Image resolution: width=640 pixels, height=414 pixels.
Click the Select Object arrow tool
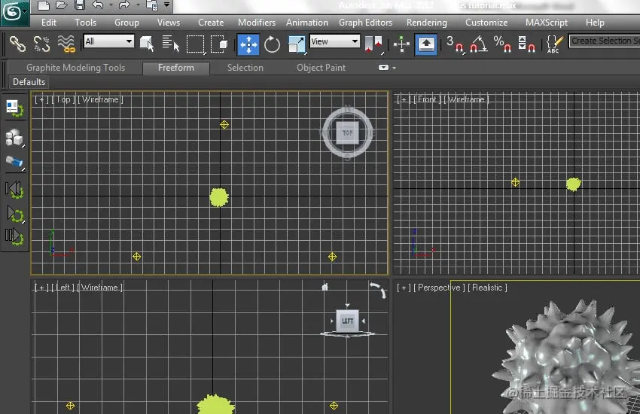pyautogui.click(x=147, y=44)
